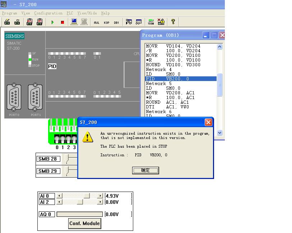Start the PLC with the green Run arrow
This screenshot has height=233, width=292.
(x=52, y=22)
